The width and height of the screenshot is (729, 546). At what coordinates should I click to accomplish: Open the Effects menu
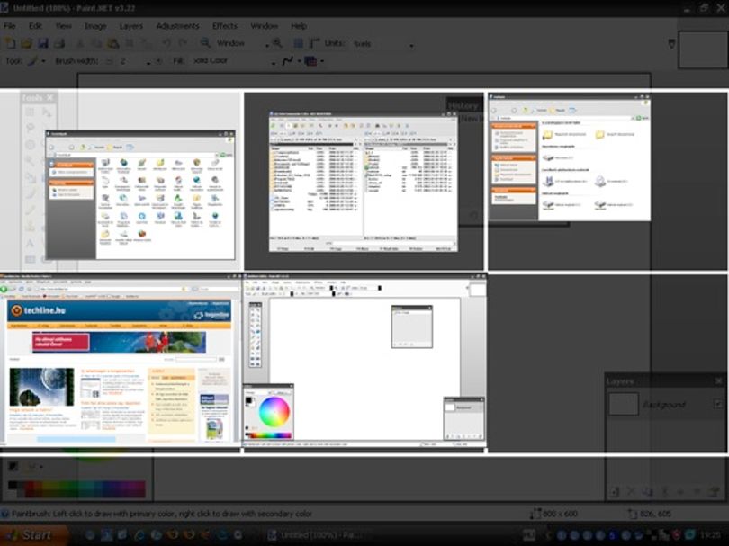[x=225, y=26]
